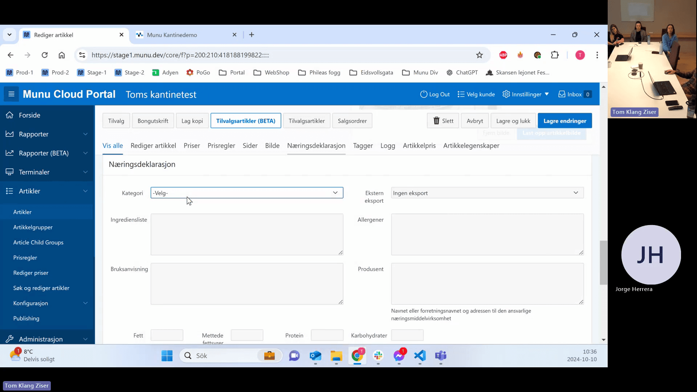Switch to the Prisregler tab

(221, 146)
